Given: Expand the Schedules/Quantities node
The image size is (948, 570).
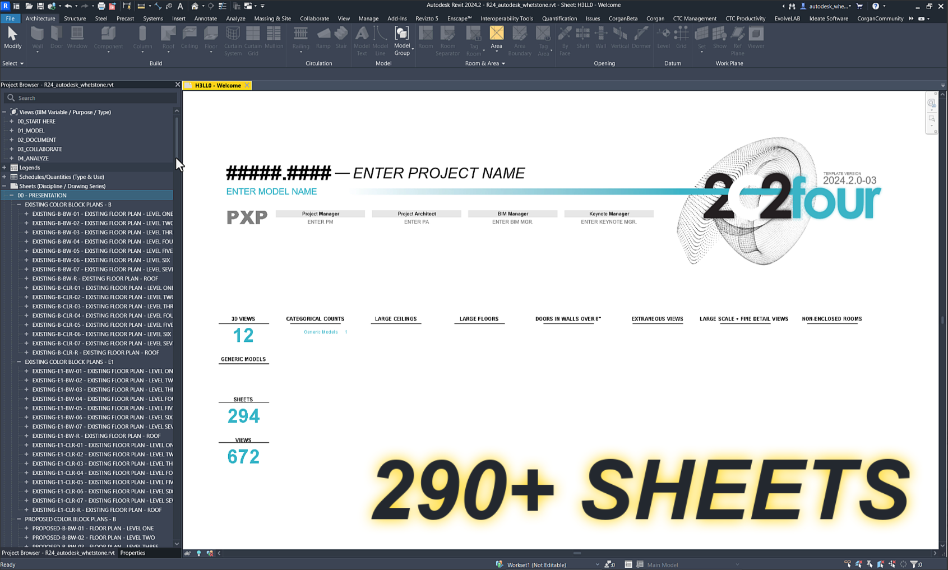Looking at the screenshot, I should click(4, 177).
